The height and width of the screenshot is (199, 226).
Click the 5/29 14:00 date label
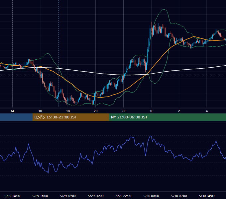12,196
